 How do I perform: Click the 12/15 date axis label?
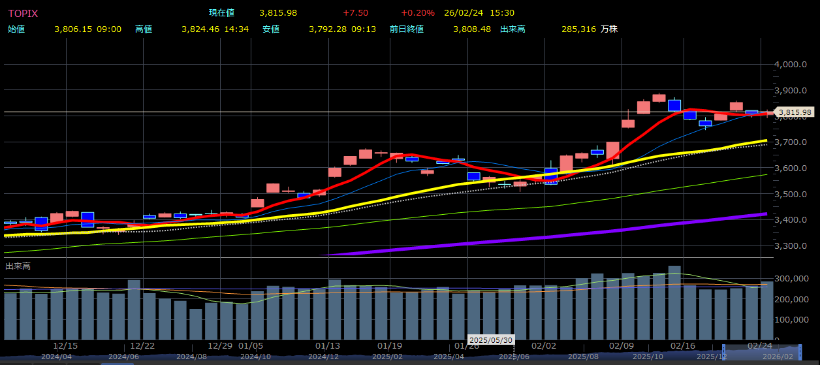pos(65,346)
